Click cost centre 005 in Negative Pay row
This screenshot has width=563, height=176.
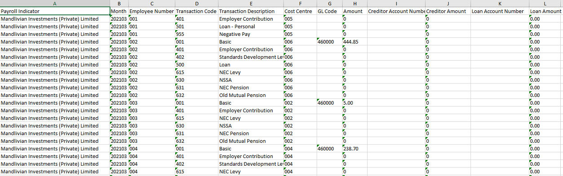click(300, 34)
